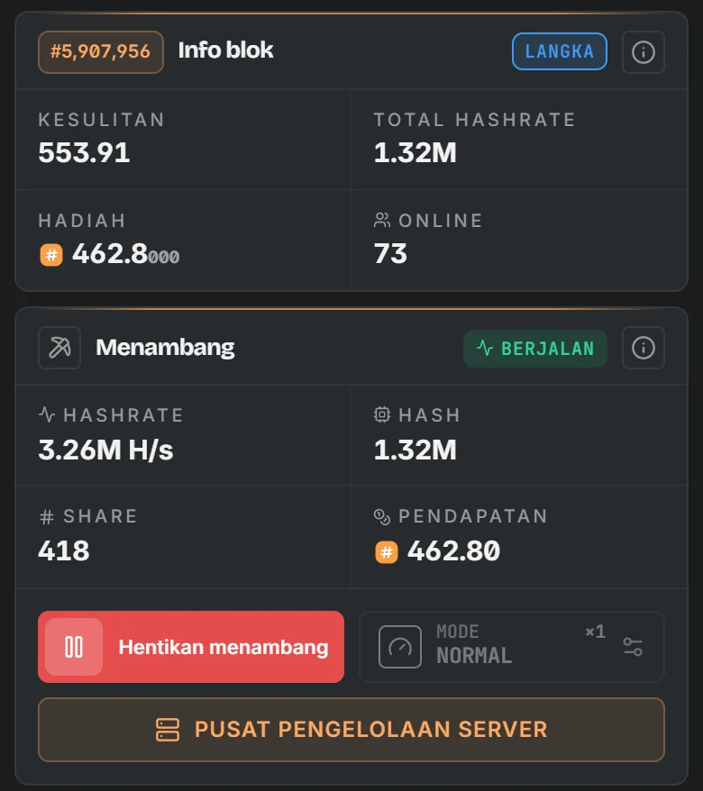
Task: Click the LANGKA rarity badge
Action: 559,51
